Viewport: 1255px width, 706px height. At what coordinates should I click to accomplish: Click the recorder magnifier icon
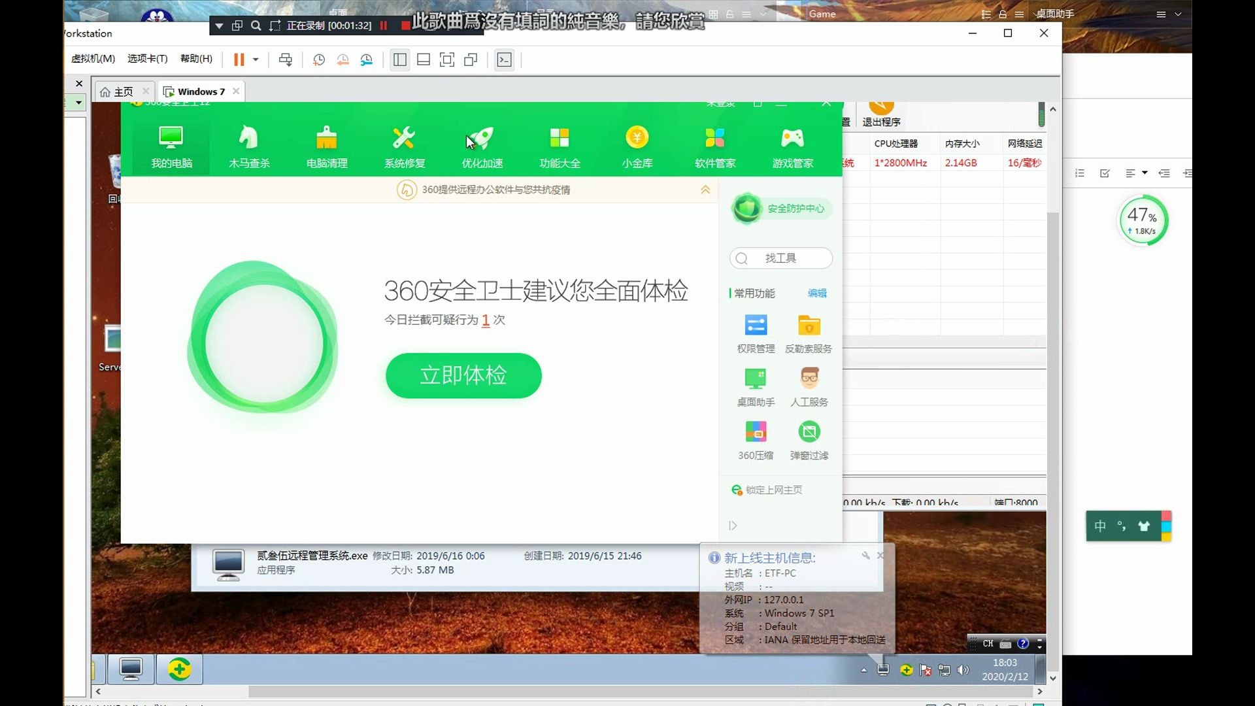256,25
